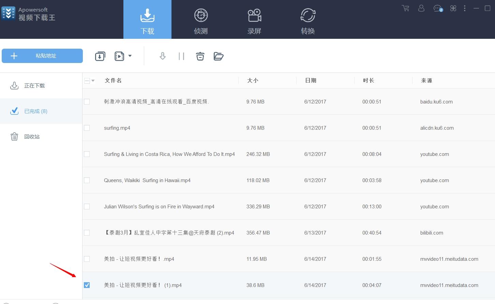The height and width of the screenshot is (304, 495).
Task: Uncheck the 美拍 (1).mp4 row checkbox
Action: 87,285
